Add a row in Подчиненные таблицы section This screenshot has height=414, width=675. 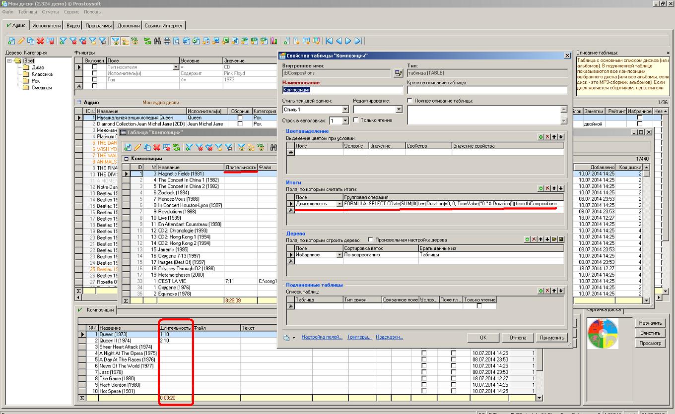pos(541,291)
